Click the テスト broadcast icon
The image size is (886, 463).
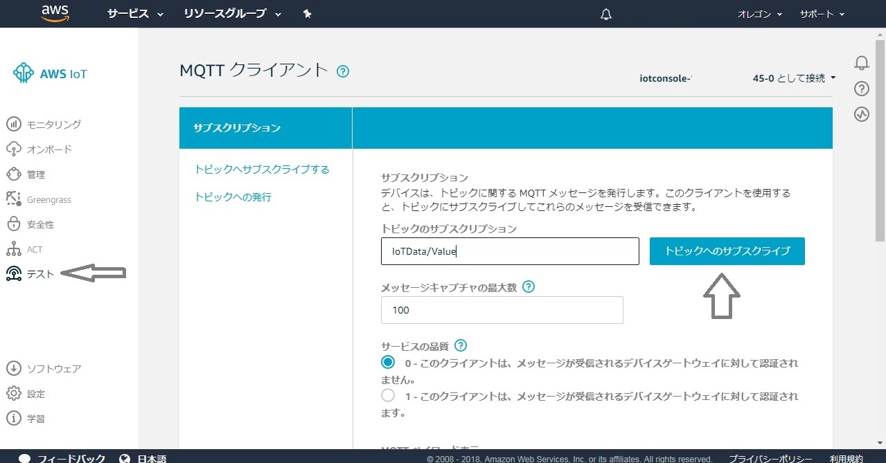(13, 274)
